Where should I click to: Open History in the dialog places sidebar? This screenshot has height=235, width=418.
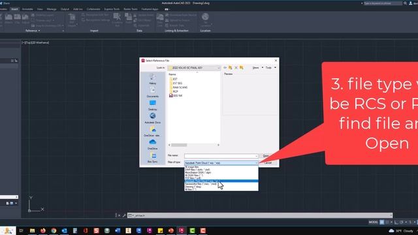(x=152, y=79)
